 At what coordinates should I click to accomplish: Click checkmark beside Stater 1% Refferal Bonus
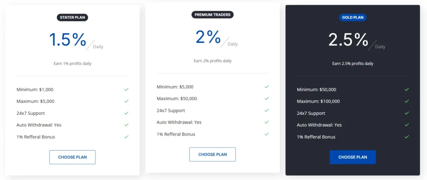coord(126,137)
